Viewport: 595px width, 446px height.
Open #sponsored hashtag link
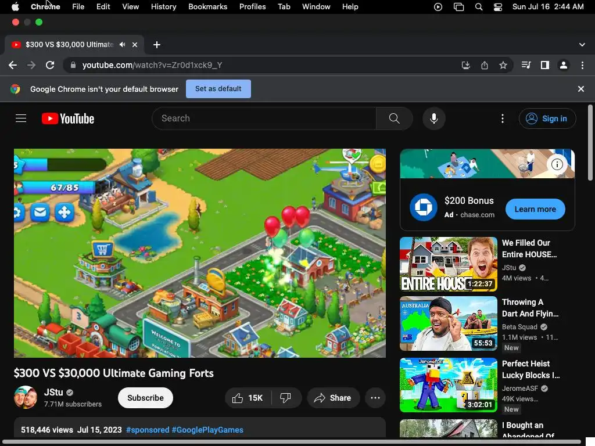coord(148,430)
